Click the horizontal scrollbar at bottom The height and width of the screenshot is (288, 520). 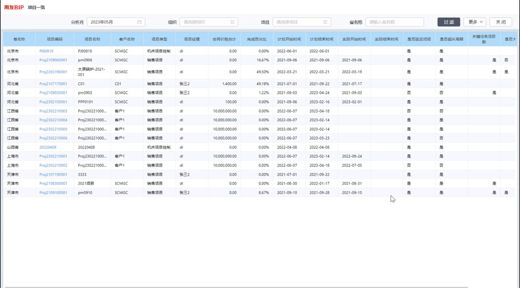(236, 287)
